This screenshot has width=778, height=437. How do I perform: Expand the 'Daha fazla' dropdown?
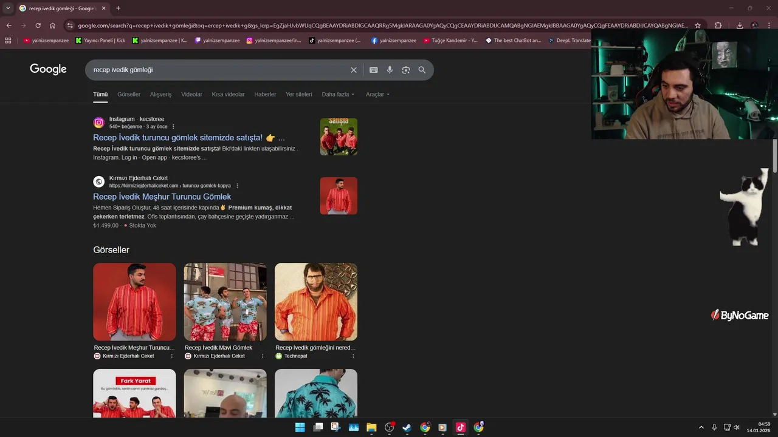tap(338, 95)
